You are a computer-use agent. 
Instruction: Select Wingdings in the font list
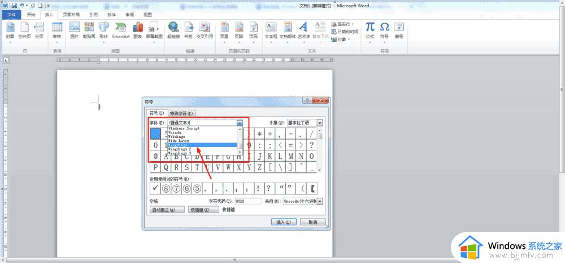[x=202, y=145]
